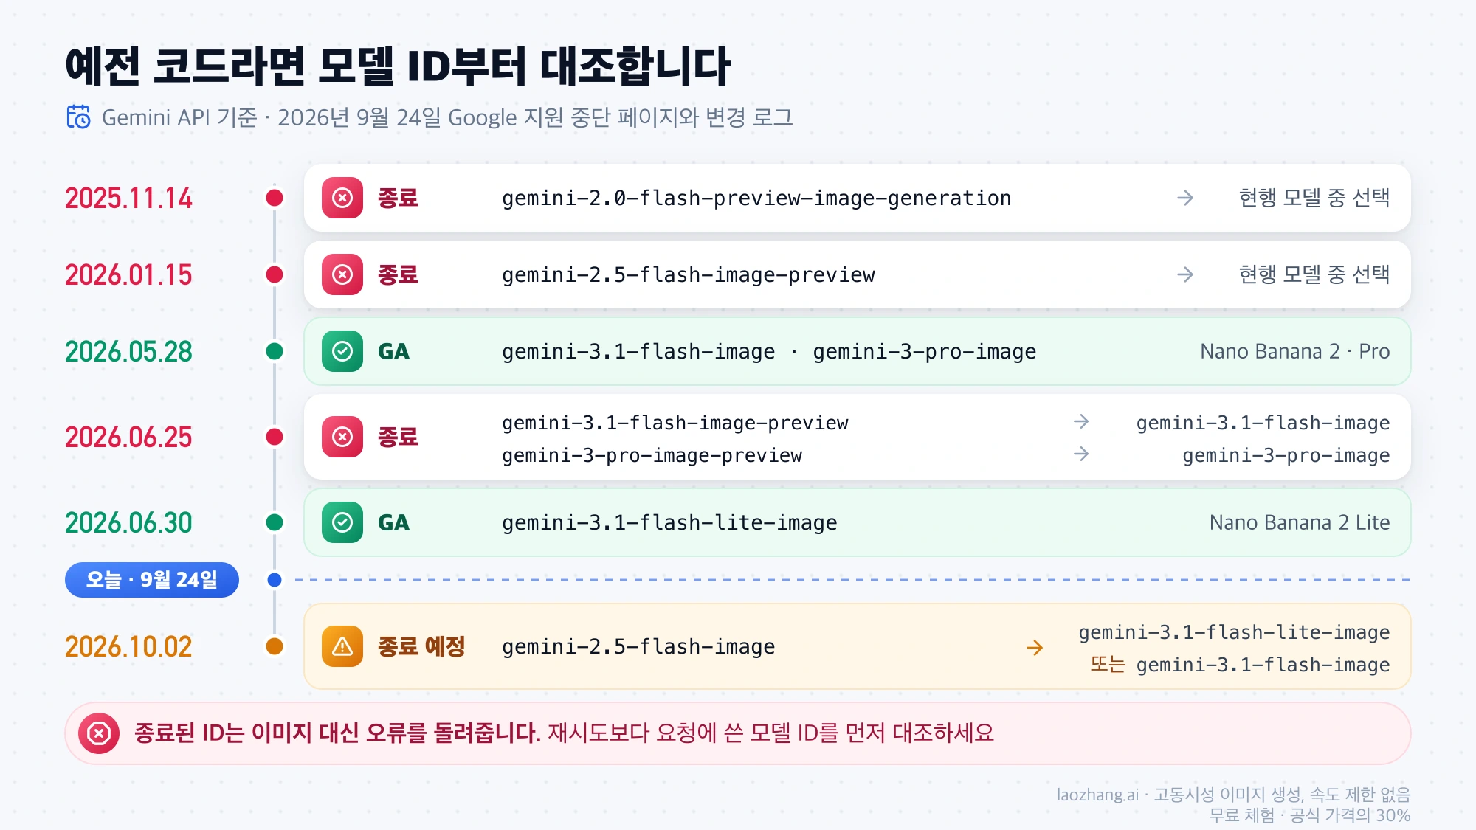The height and width of the screenshot is (830, 1476).
Task: Click the red X icon in the bottom warning banner
Action: [99, 733]
